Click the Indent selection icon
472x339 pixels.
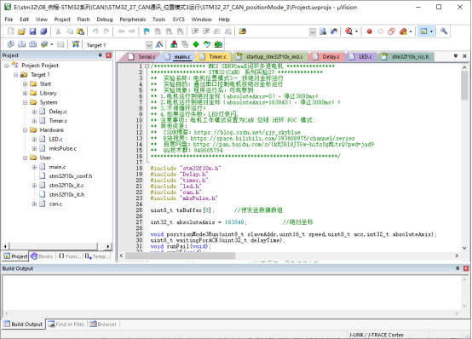(x=195, y=32)
